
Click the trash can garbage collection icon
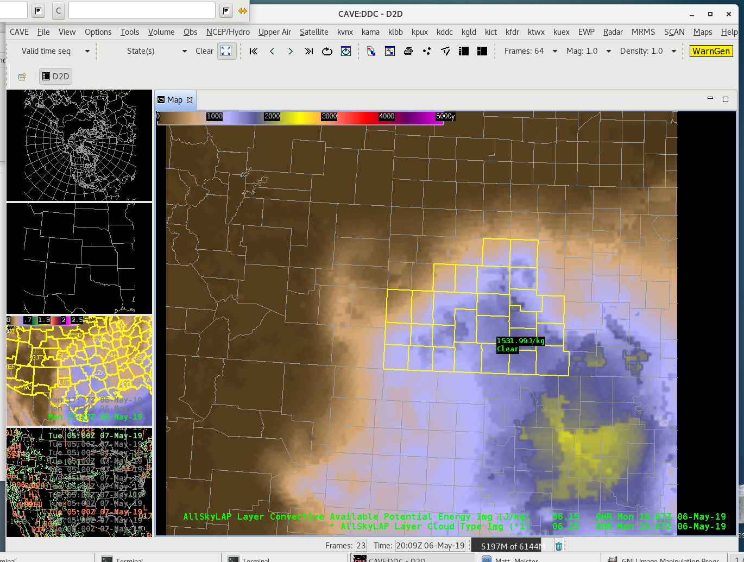tap(559, 546)
